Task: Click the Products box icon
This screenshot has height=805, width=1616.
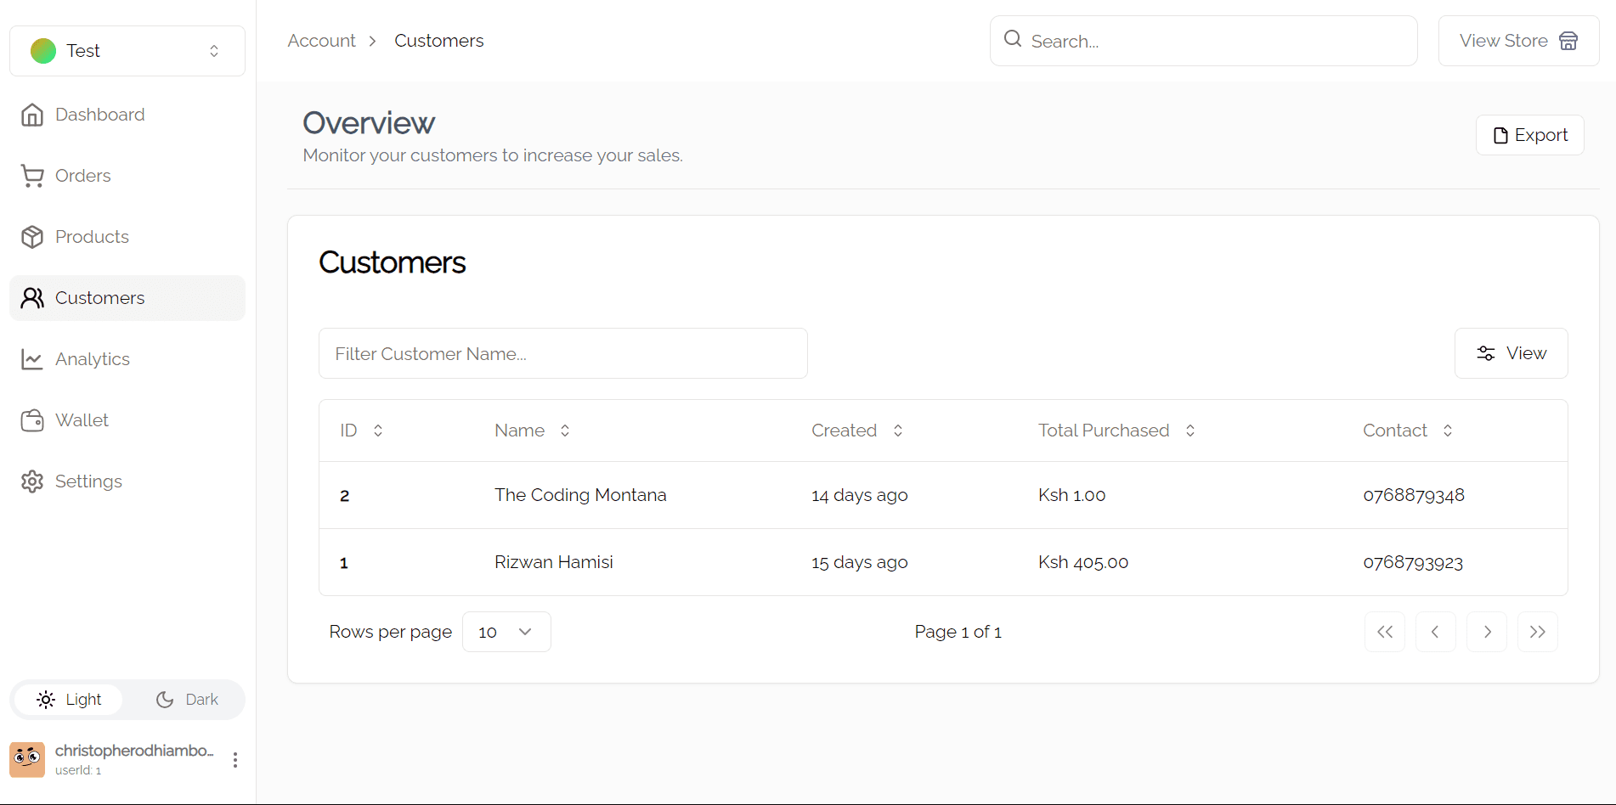Action: tap(32, 237)
